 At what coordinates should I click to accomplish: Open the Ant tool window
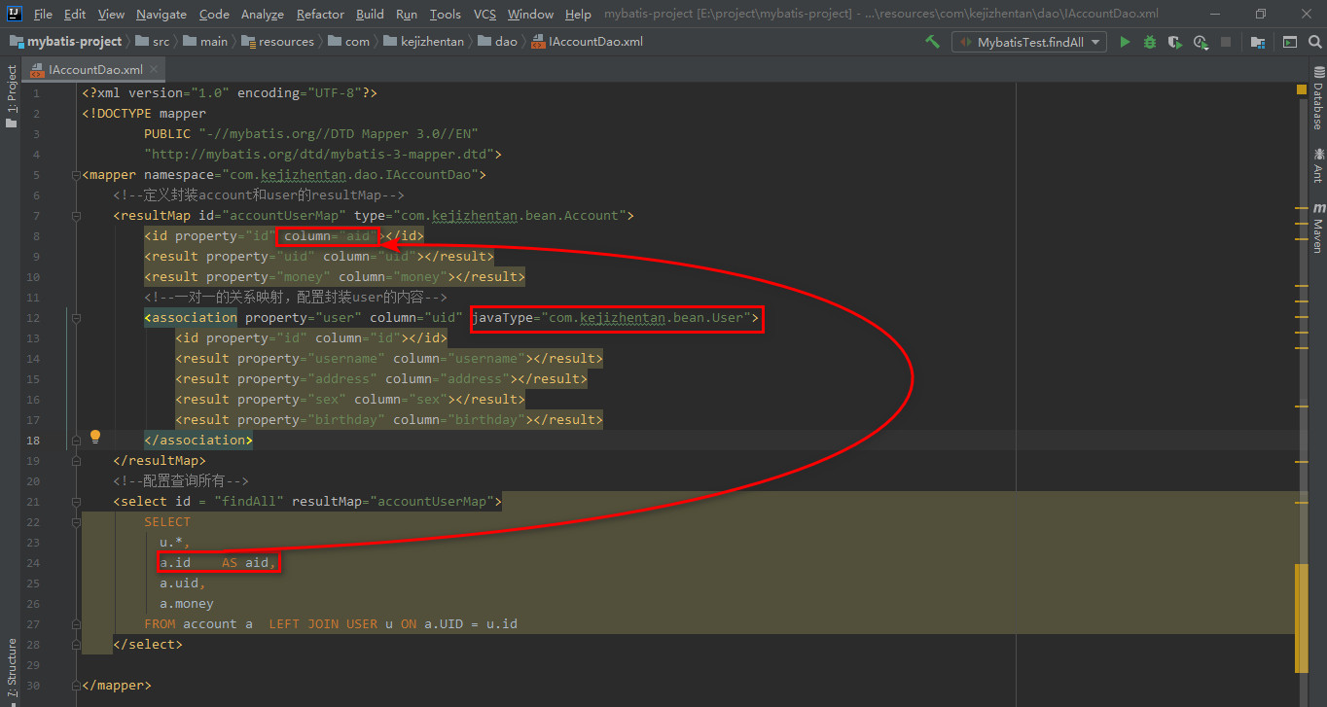pyautogui.click(x=1318, y=165)
